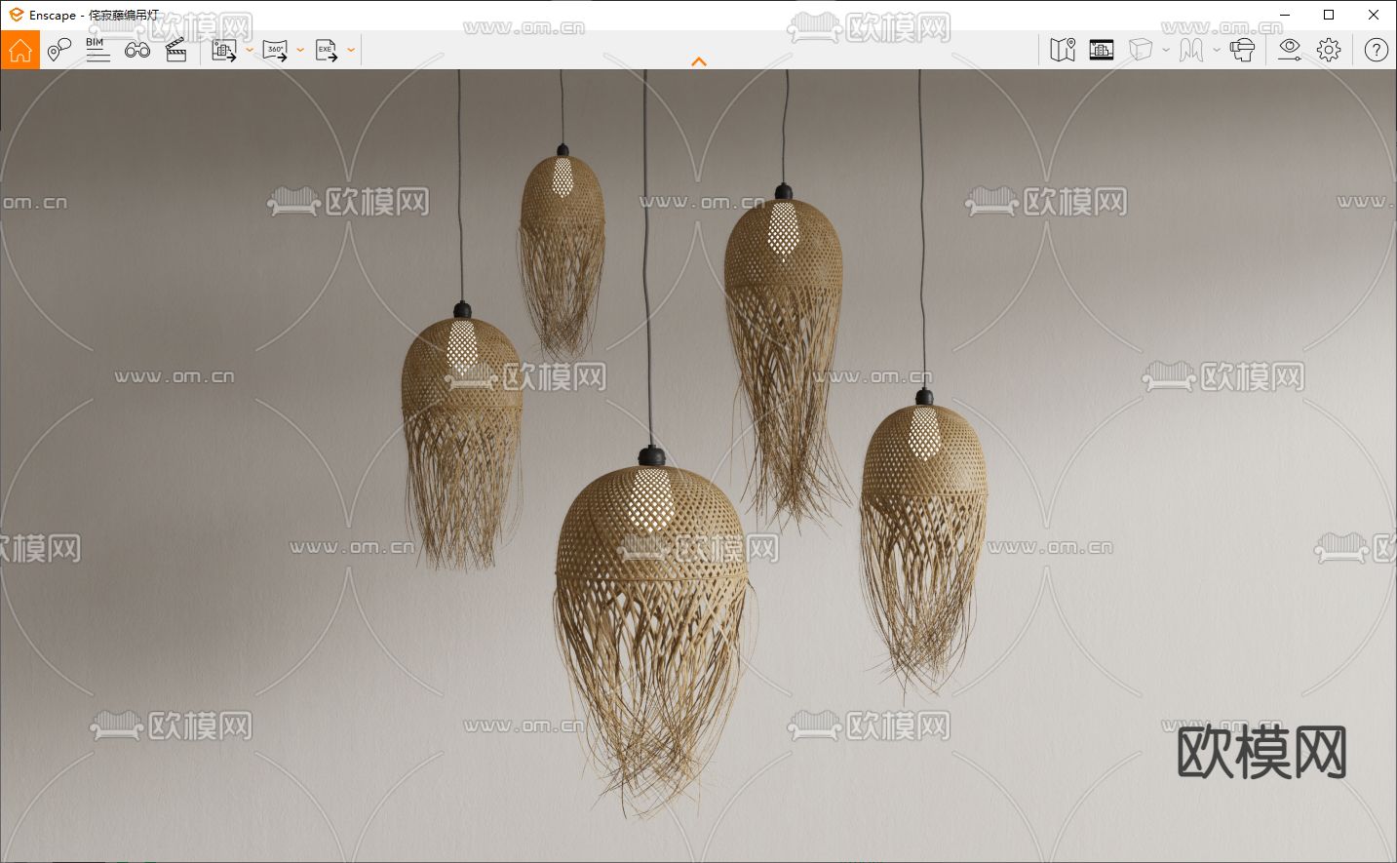Click the screenshot export icon
Viewport: 1397px width, 863px height.
tap(224, 50)
